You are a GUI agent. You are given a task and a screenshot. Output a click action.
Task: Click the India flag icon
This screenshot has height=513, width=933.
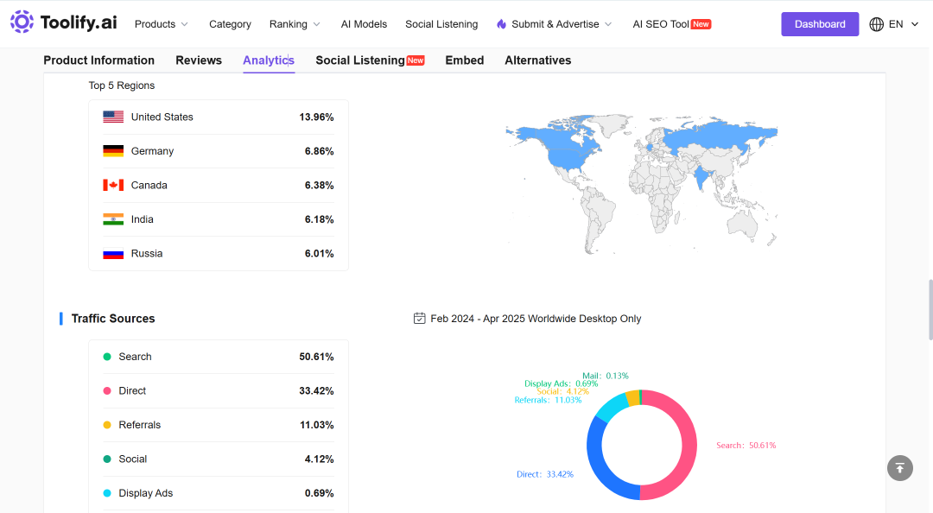113,219
